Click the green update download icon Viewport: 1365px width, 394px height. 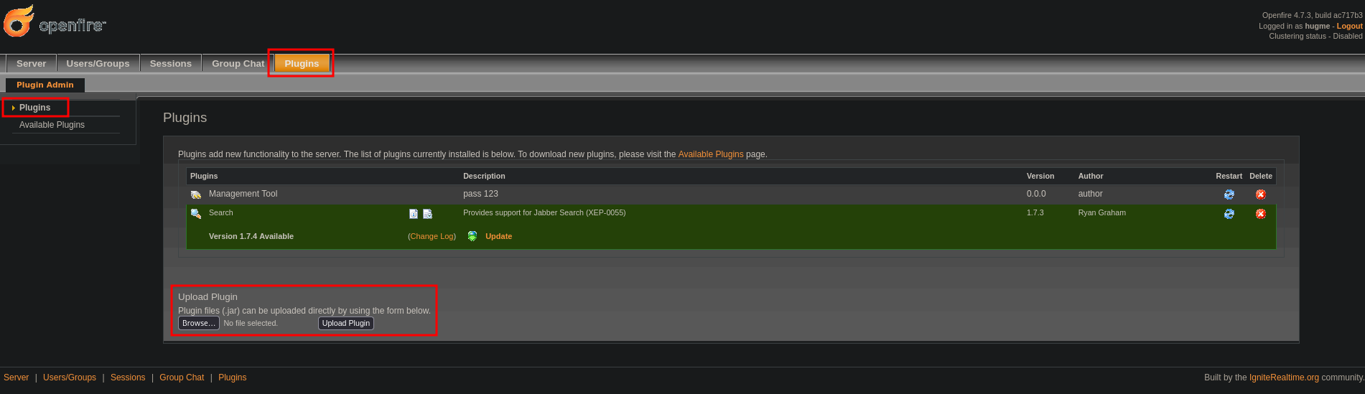472,236
